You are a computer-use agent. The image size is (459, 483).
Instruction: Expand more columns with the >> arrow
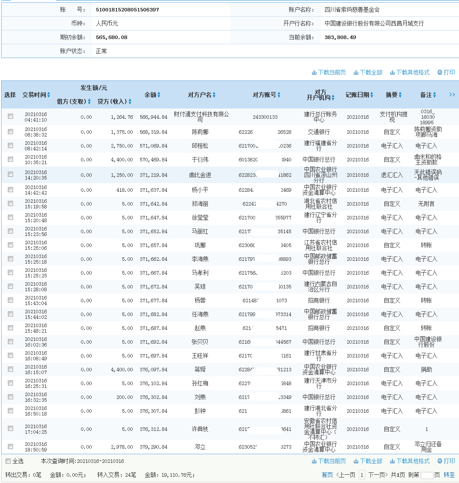(x=452, y=95)
